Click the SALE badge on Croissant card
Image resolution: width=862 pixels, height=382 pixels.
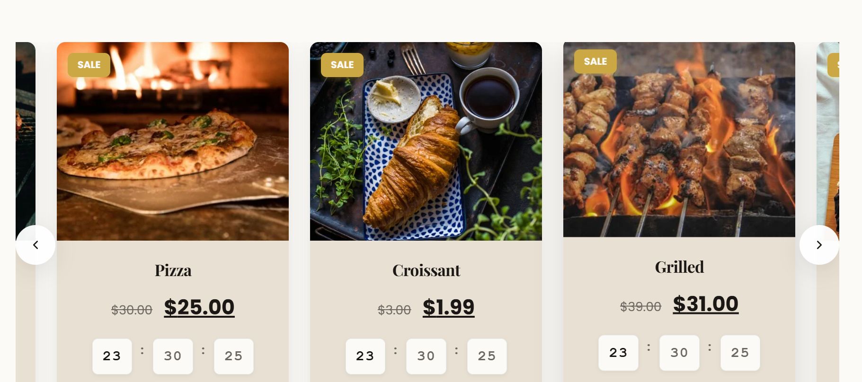coord(342,65)
